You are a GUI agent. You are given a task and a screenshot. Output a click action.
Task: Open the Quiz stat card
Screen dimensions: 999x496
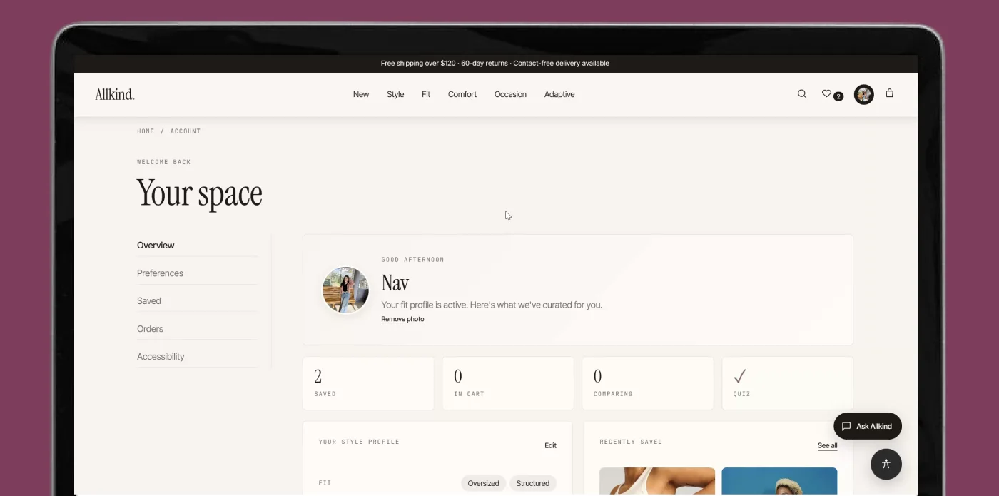(788, 383)
